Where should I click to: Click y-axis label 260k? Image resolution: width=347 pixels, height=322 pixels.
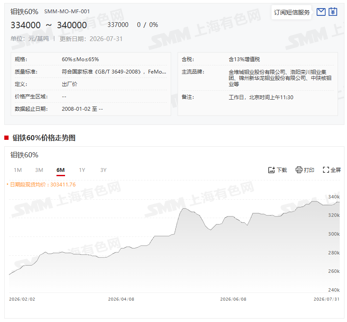point(334,271)
